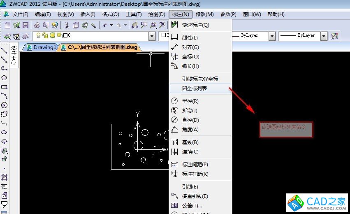Toggle layer 0 freeze sun icon

click(53, 35)
